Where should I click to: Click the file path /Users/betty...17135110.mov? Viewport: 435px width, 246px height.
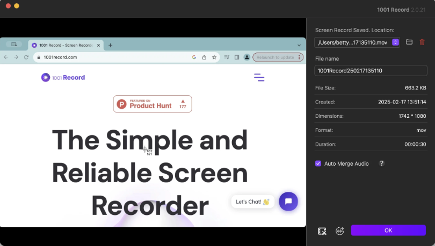point(353,42)
